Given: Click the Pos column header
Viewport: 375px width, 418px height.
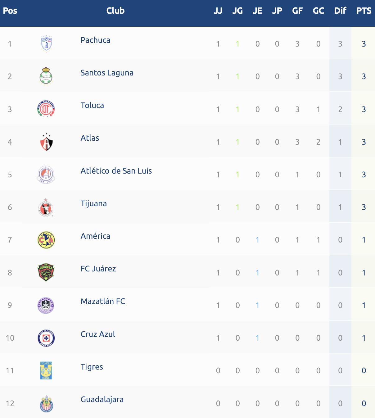Looking at the screenshot, I should pyautogui.click(x=10, y=11).
